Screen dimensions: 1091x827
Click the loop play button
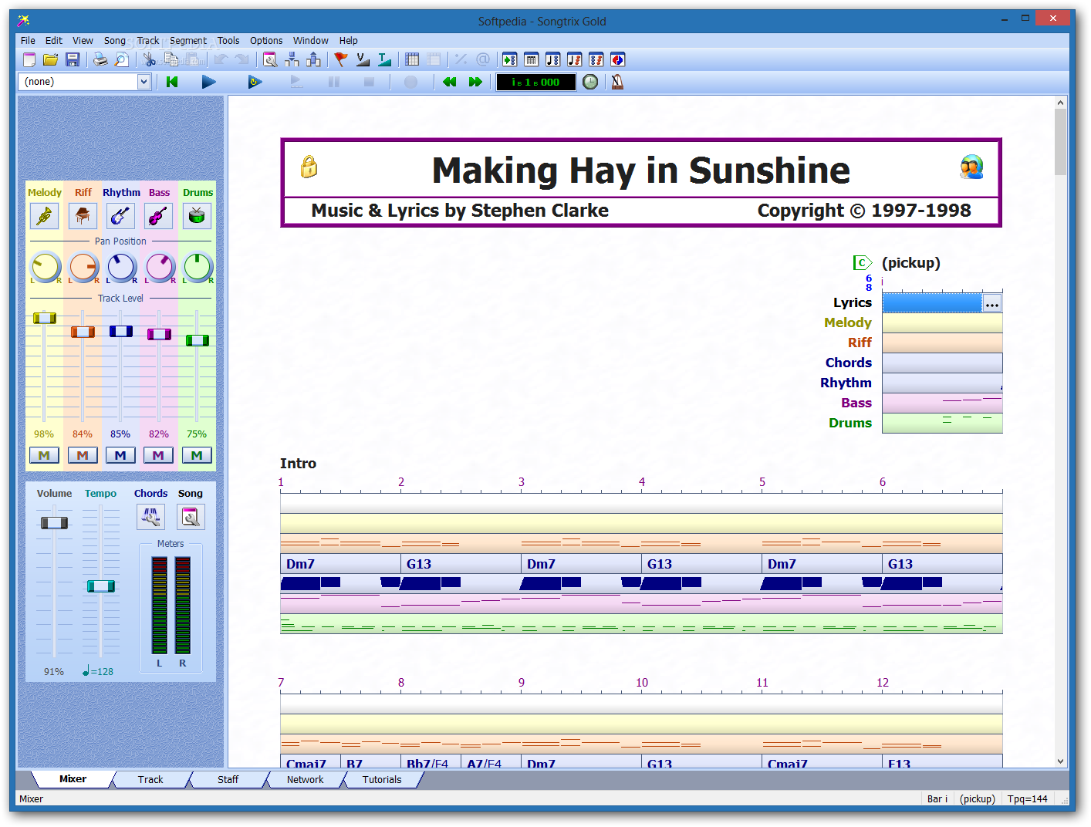point(255,82)
